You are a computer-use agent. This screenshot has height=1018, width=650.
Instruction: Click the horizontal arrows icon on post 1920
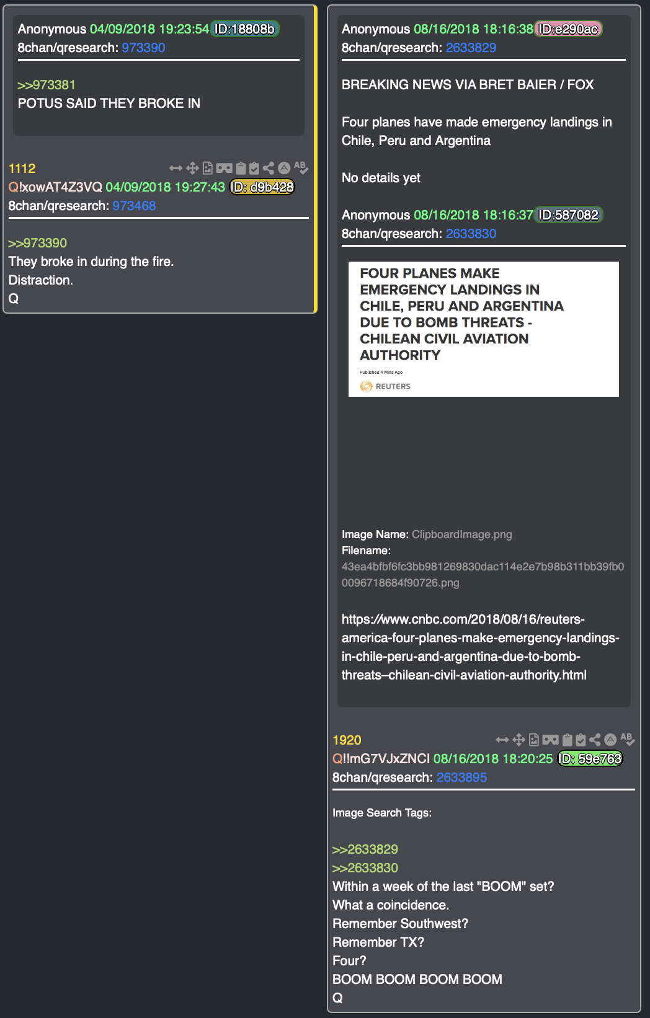[x=502, y=740]
